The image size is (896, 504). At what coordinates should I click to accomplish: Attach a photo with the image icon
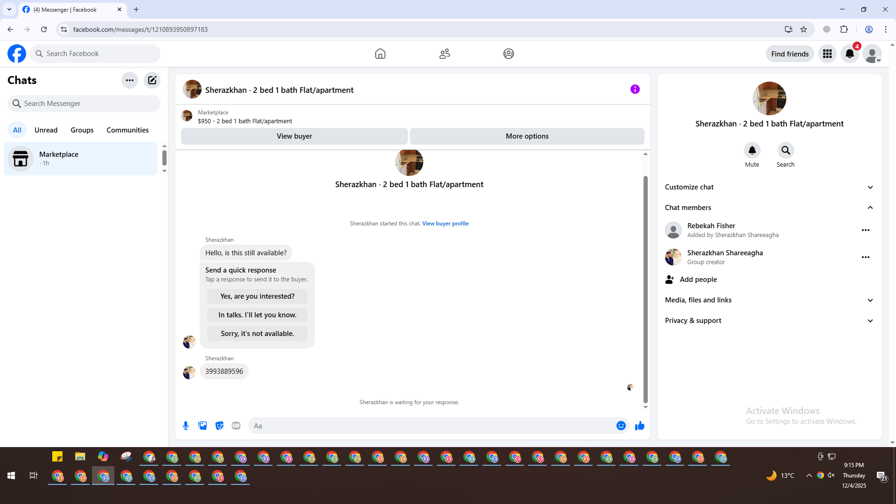pos(203,426)
